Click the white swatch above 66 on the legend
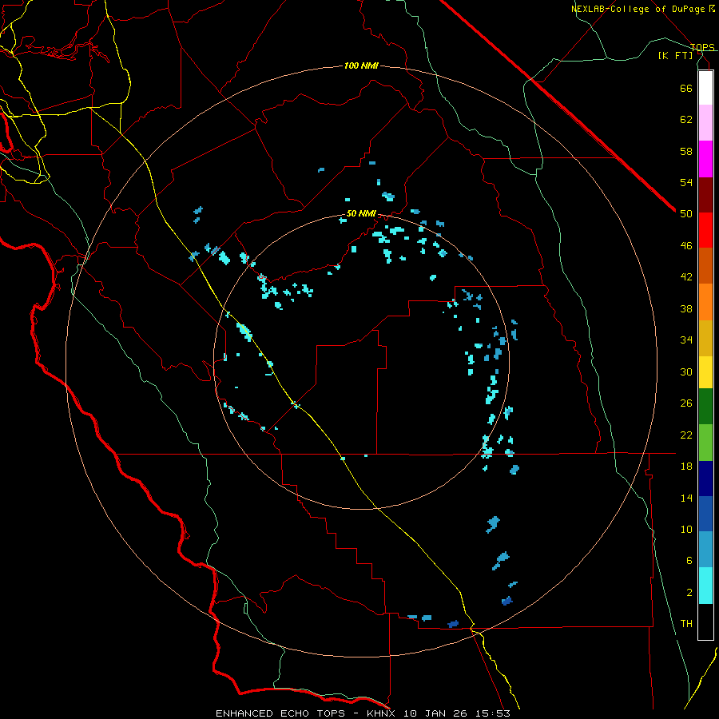719x719 pixels. [x=705, y=88]
